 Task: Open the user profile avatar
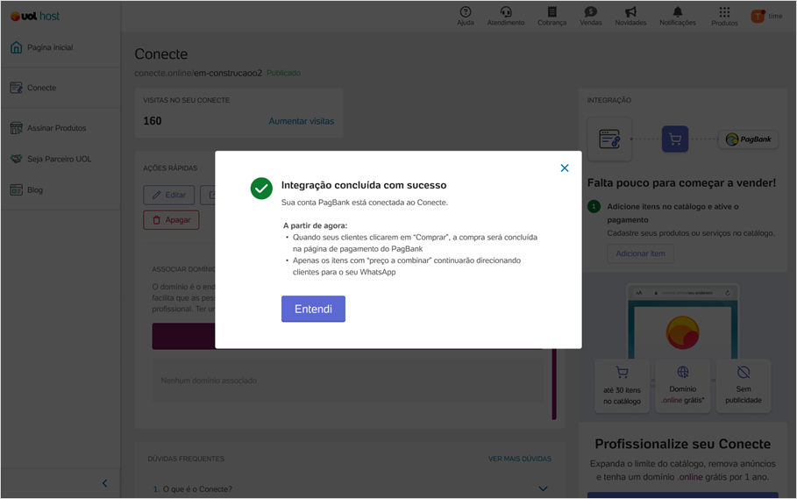pyautogui.click(x=758, y=16)
